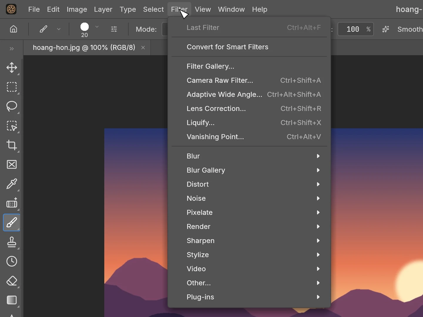Open the Plug-ins submenu

click(x=249, y=297)
